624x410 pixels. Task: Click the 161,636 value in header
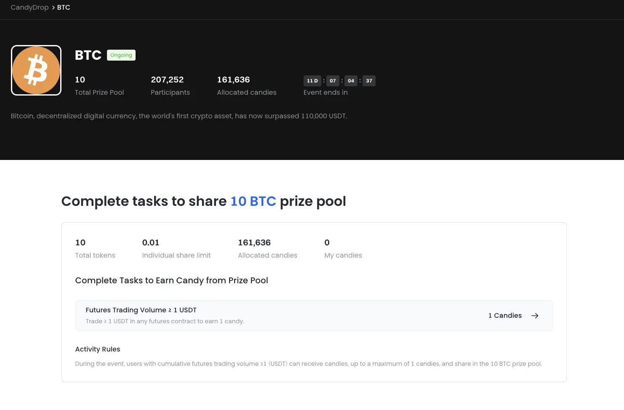tap(233, 80)
